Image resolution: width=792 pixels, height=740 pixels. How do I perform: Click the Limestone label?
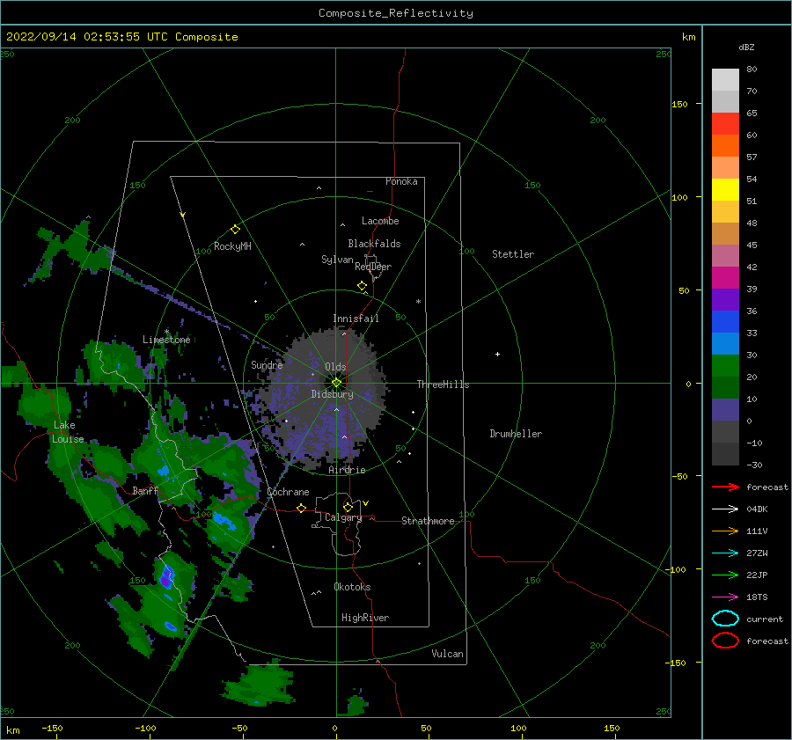coord(166,340)
